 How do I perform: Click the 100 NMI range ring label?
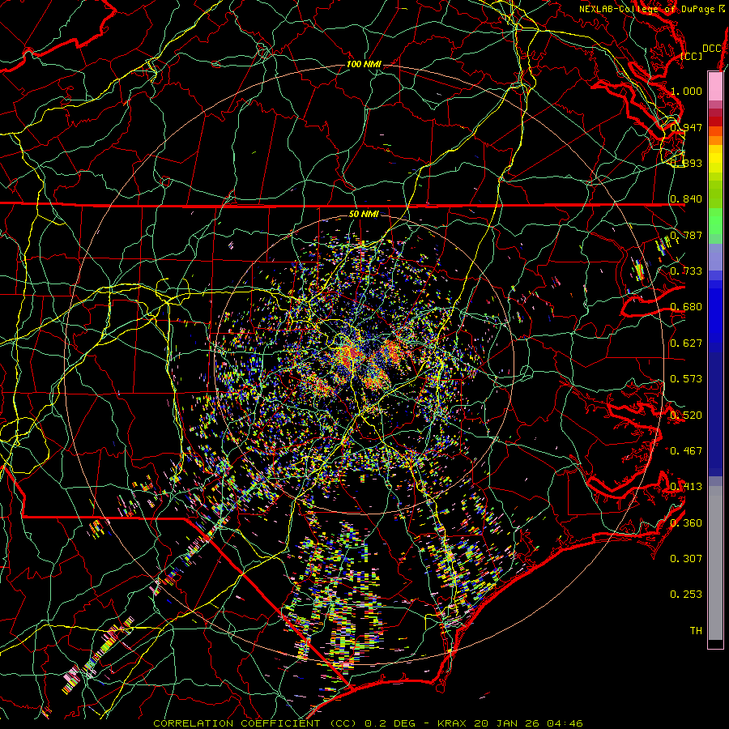coord(364,64)
